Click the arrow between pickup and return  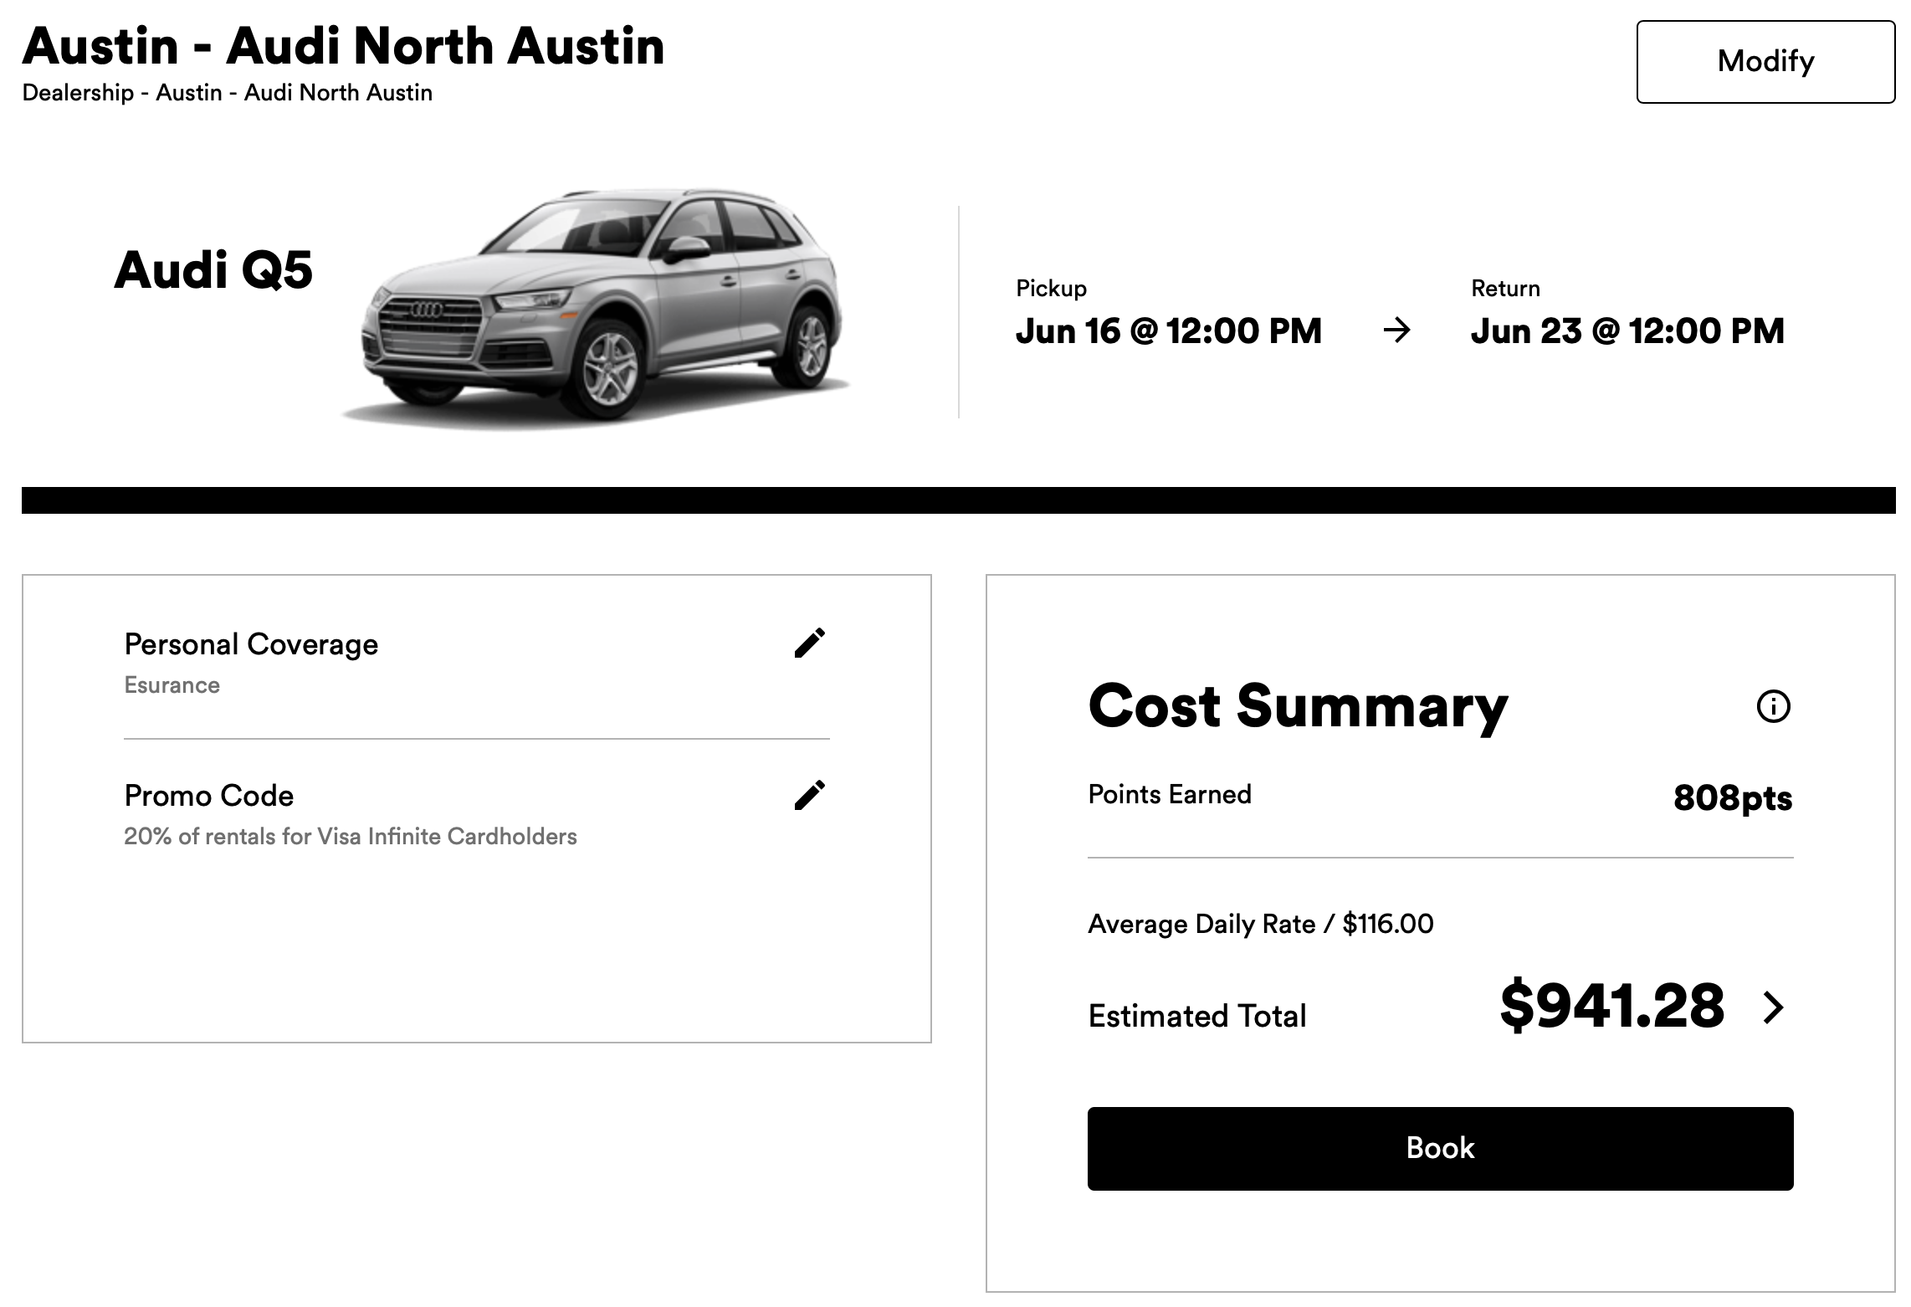tap(1396, 331)
